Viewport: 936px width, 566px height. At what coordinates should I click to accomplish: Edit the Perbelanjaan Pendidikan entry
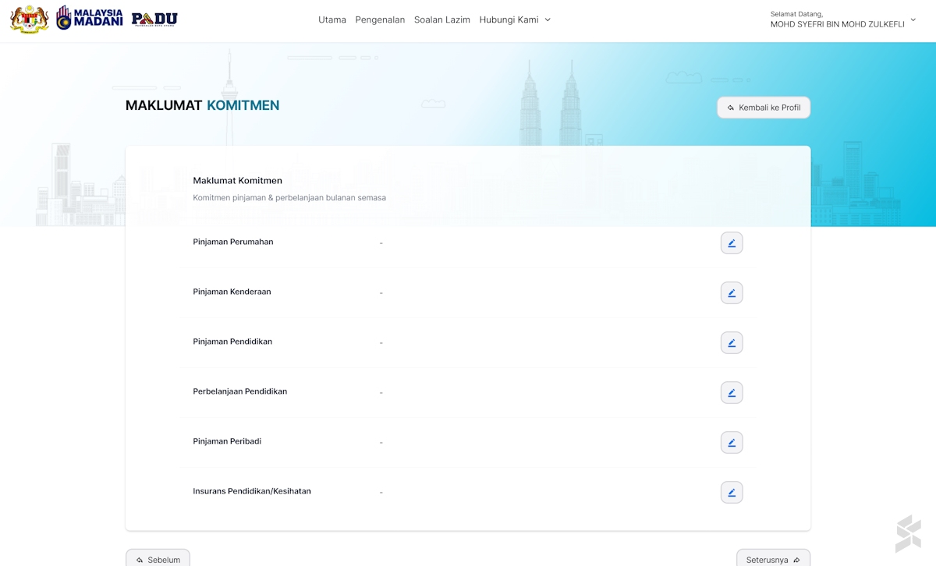tap(731, 393)
